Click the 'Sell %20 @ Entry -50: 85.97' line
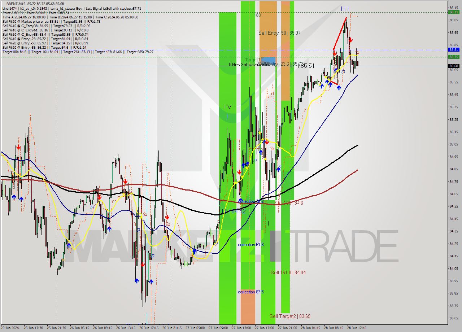462x332 pixels. click(45, 43)
